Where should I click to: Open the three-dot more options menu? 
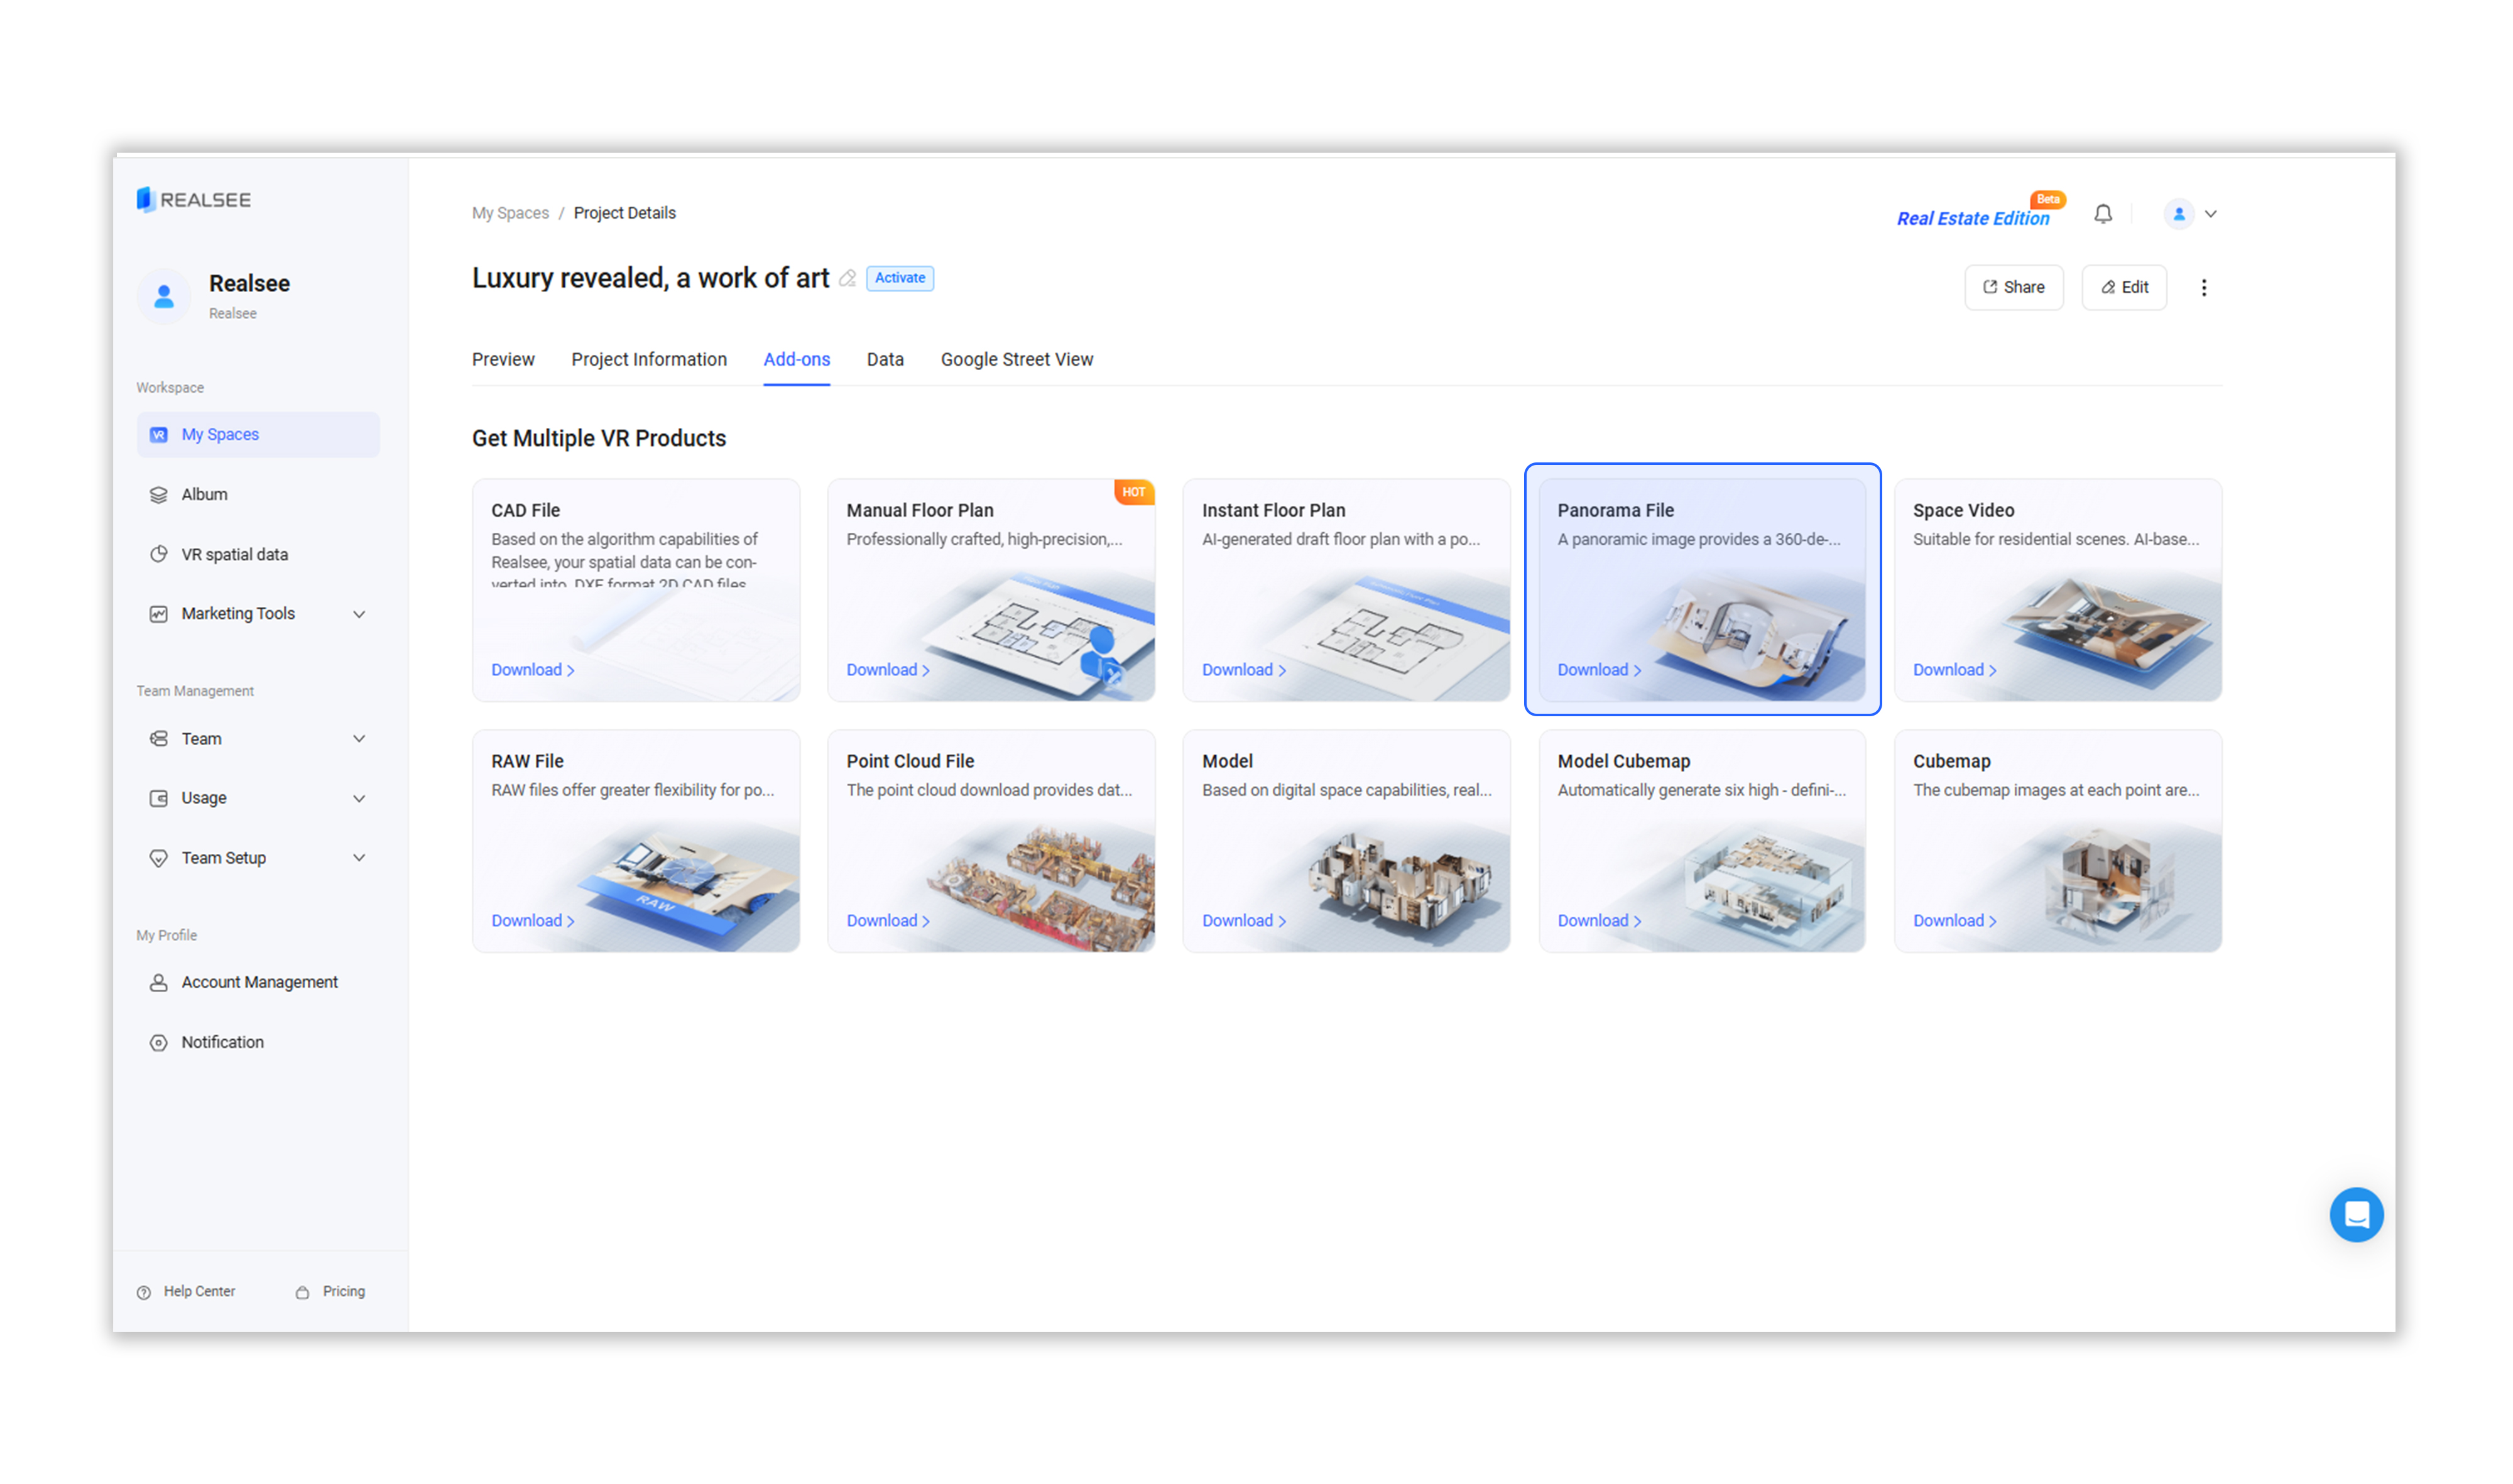click(x=2203, y=288)
